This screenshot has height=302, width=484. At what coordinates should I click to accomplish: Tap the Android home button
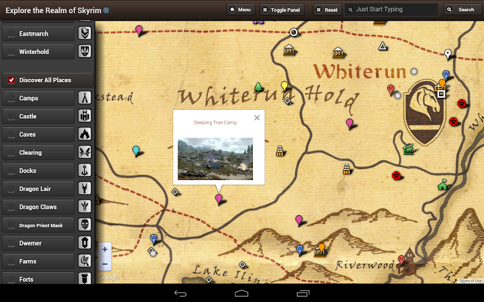coord(241,293)
